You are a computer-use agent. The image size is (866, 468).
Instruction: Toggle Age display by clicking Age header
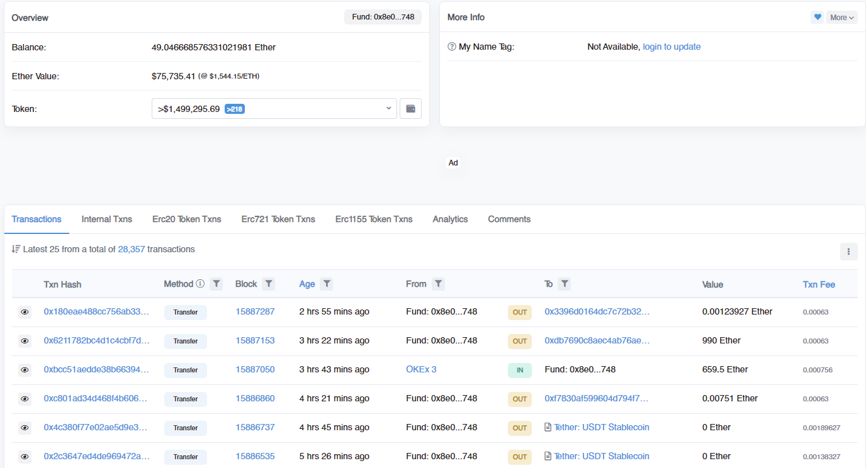[307, 284]
